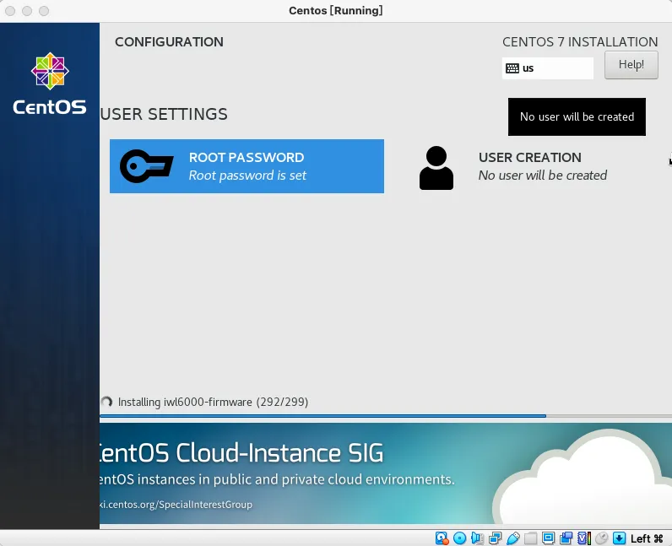Click the VirtualBox network status icon
The image size is (672, 546).
(x=495, y=538)
